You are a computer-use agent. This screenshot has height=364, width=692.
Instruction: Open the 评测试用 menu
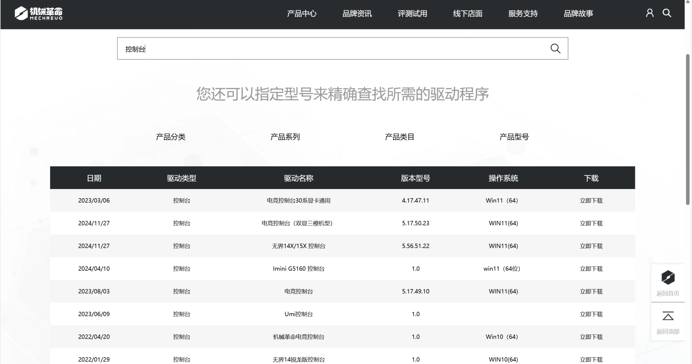point(412,13)
